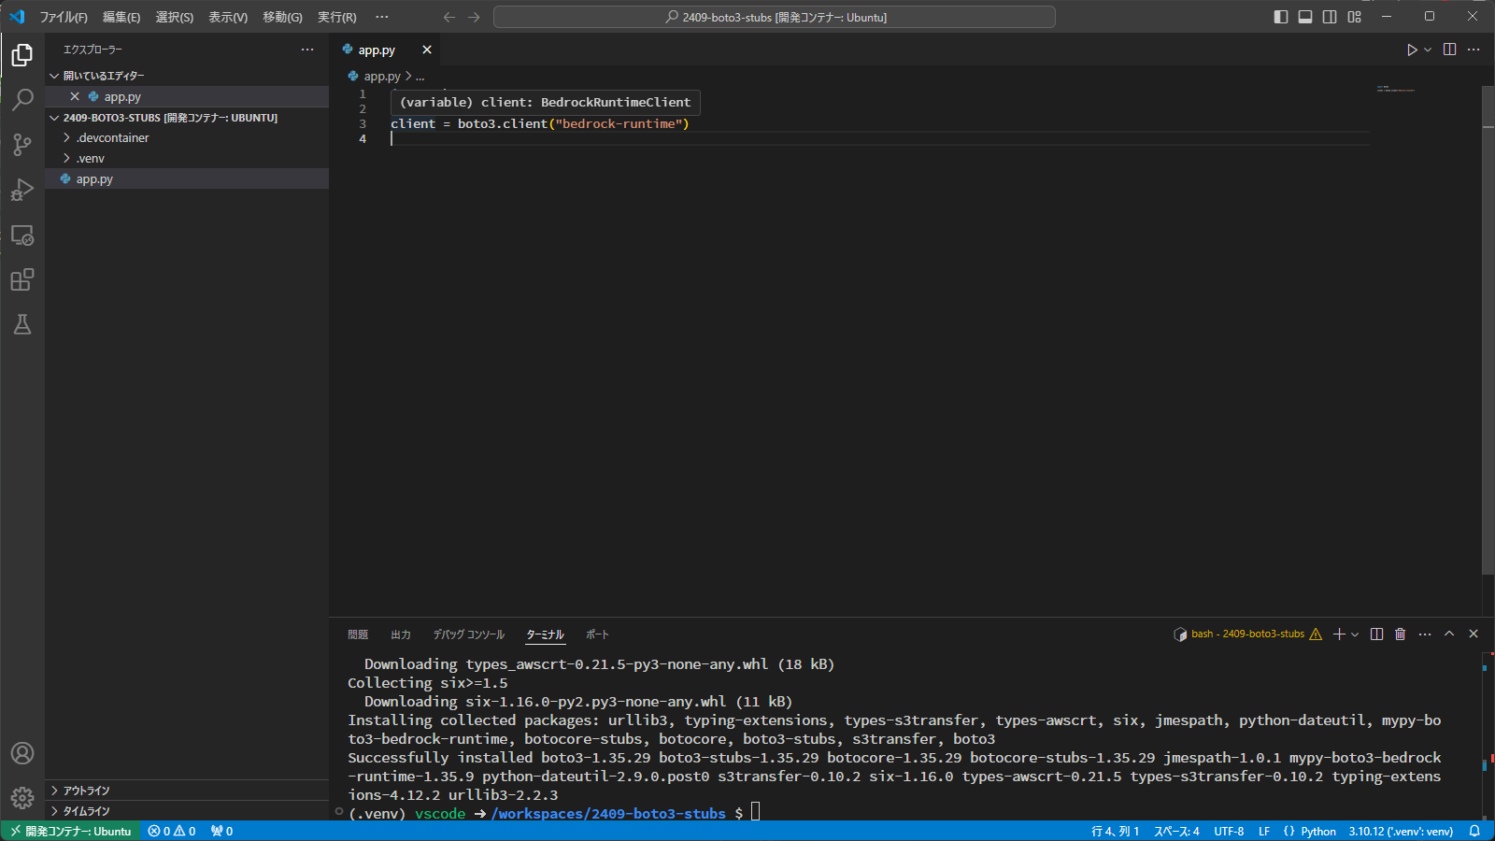
Task: Show the hidden menu bar items
Action: tap(381, 17)
